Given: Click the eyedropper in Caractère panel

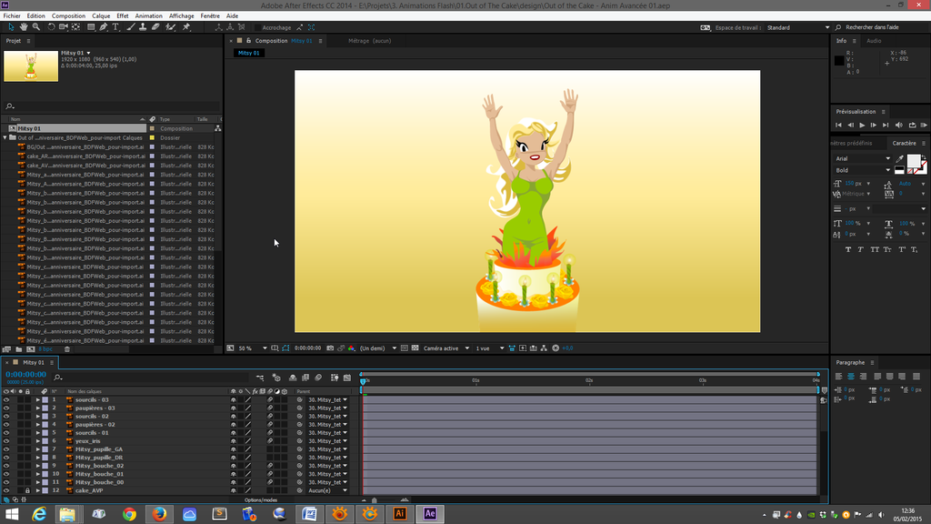Looking at the screenshot, I should (x=899, y=158).
